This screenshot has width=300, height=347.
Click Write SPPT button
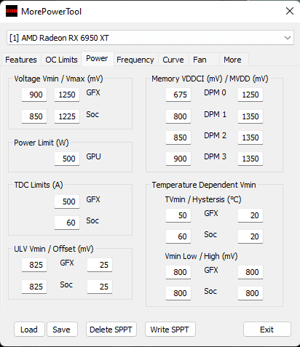tap(170, 330)
